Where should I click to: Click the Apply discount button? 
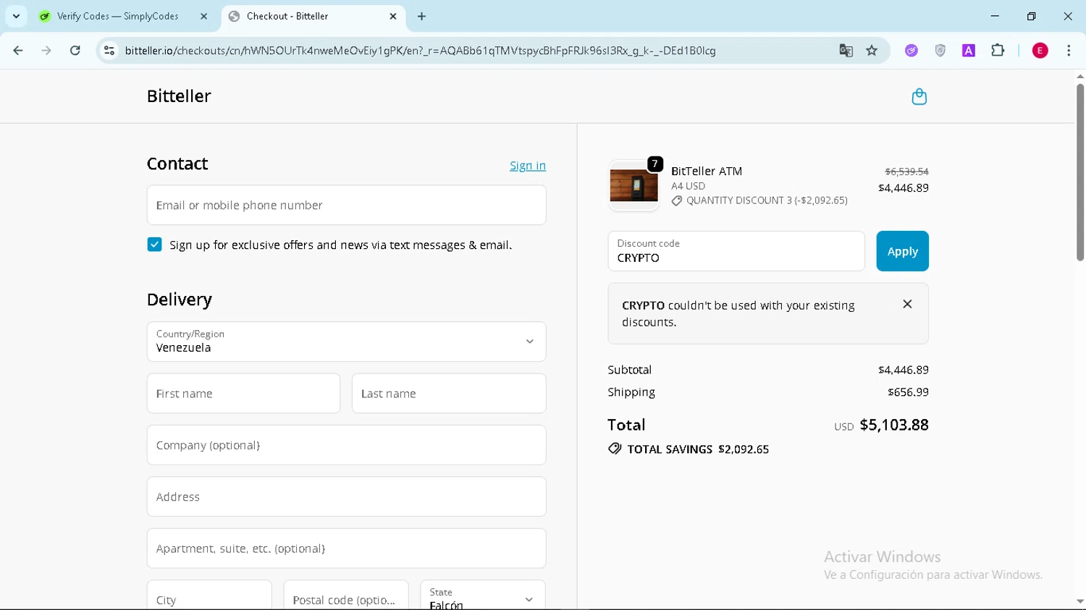(902, 251)
